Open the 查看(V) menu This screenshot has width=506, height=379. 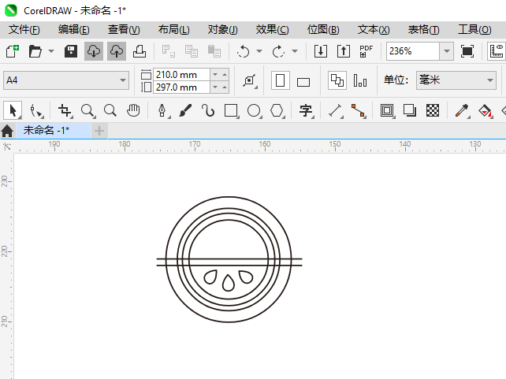point(124,30)
